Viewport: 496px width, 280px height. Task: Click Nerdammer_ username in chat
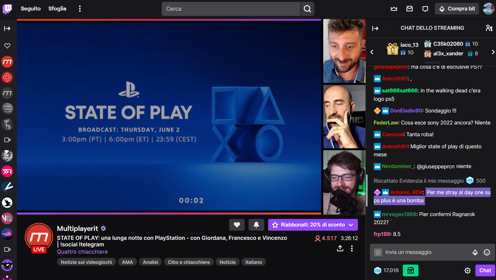tap(398, 166)
